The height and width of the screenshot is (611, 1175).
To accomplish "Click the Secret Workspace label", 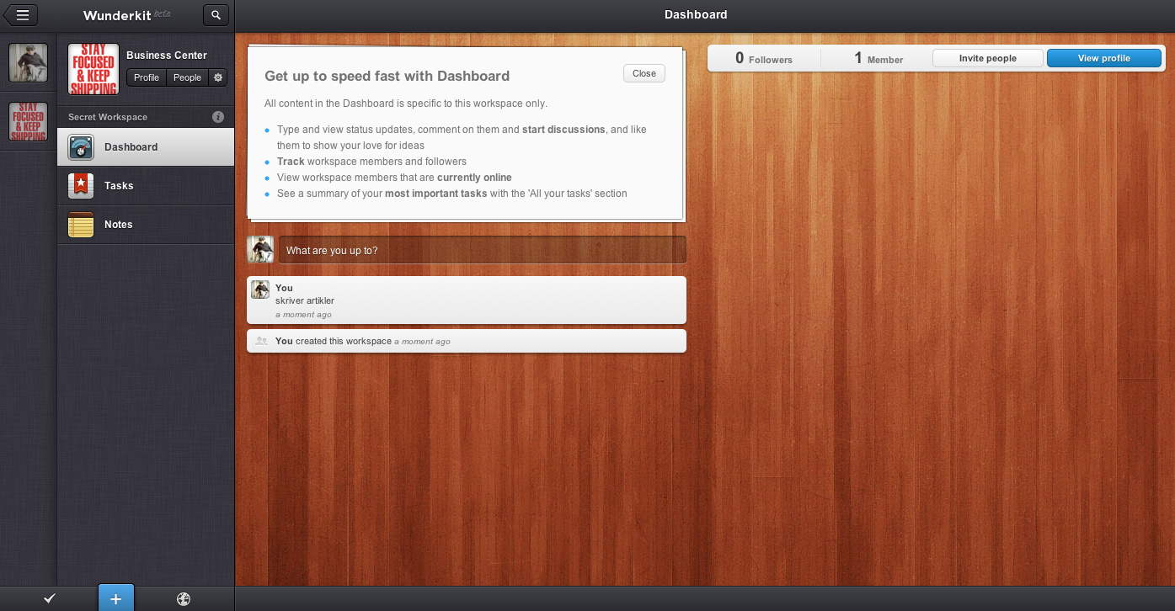I will tap(108, 117).
